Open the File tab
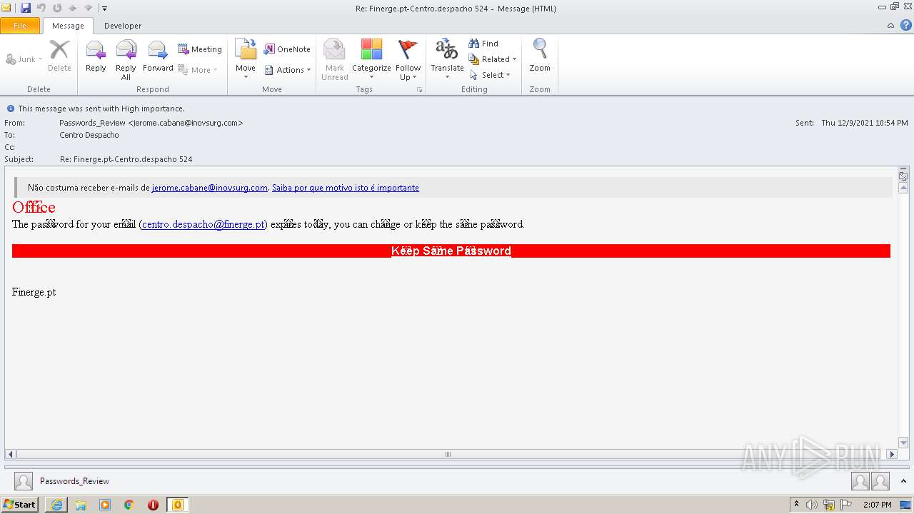This screenshot has width=914, height=514. tap(20, 26)
